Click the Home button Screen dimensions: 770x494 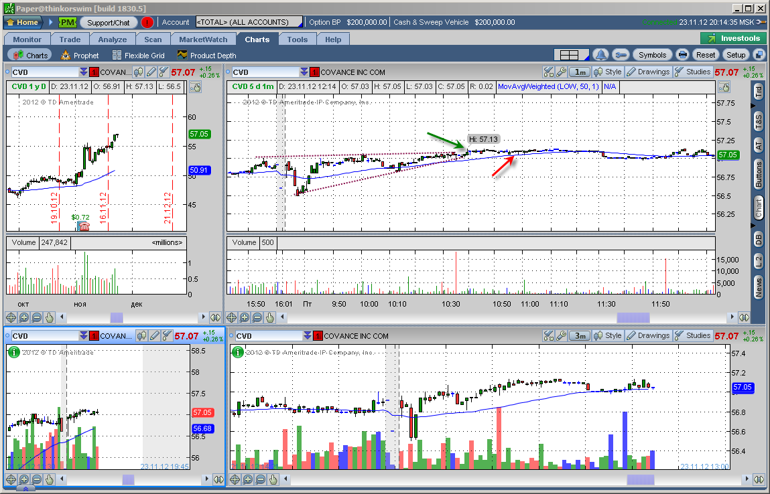pyautogui.click(x=23, y=22)
